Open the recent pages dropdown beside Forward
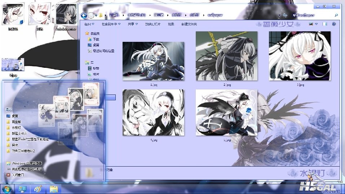Screen dimensions: 345x194 tap(96, 16)
